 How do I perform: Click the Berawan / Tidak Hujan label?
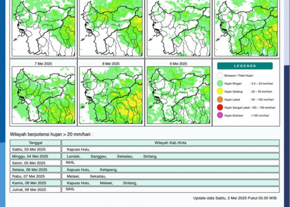pos(239,76)
